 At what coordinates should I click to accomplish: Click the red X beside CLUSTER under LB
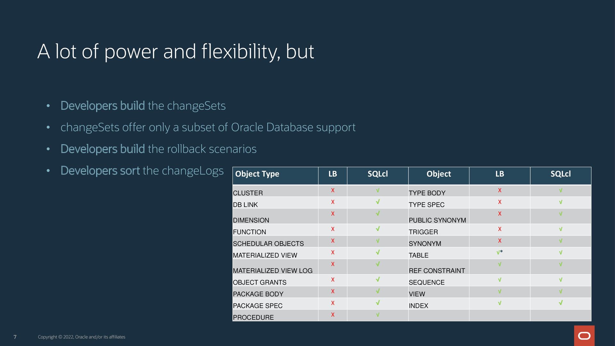(x=332, y=190)
